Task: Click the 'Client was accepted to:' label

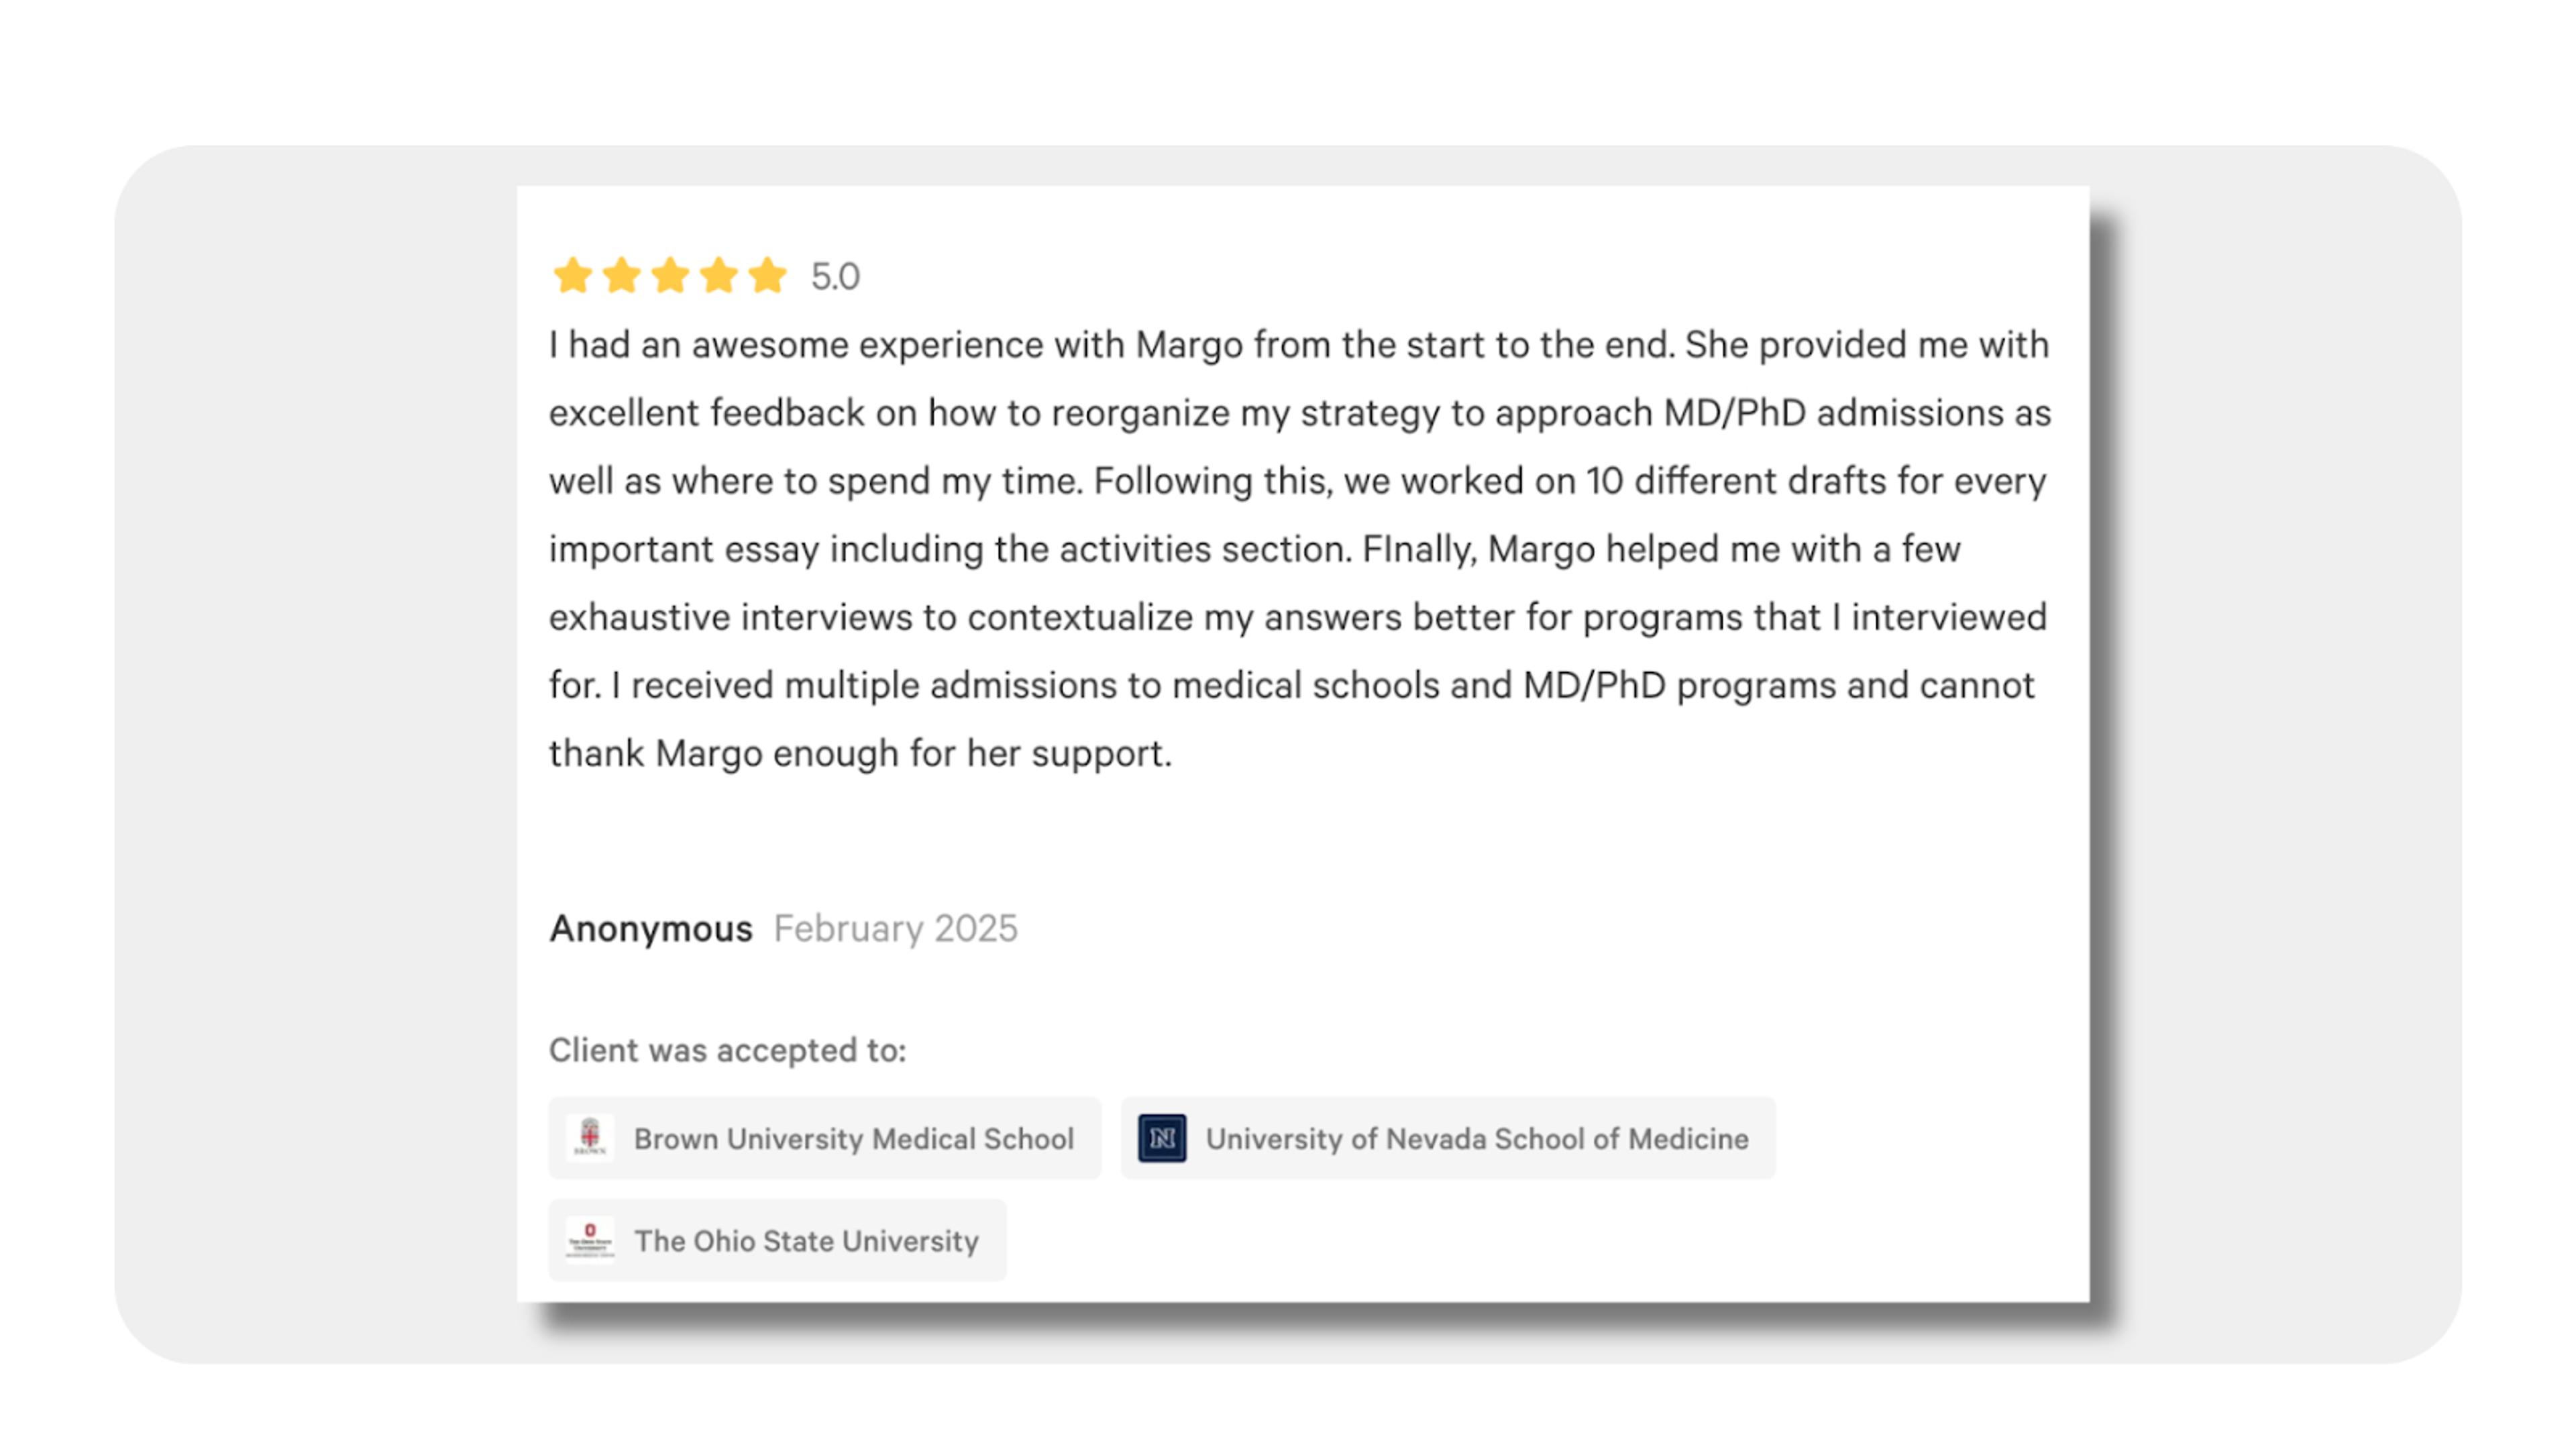Action: pos(728,1050)
